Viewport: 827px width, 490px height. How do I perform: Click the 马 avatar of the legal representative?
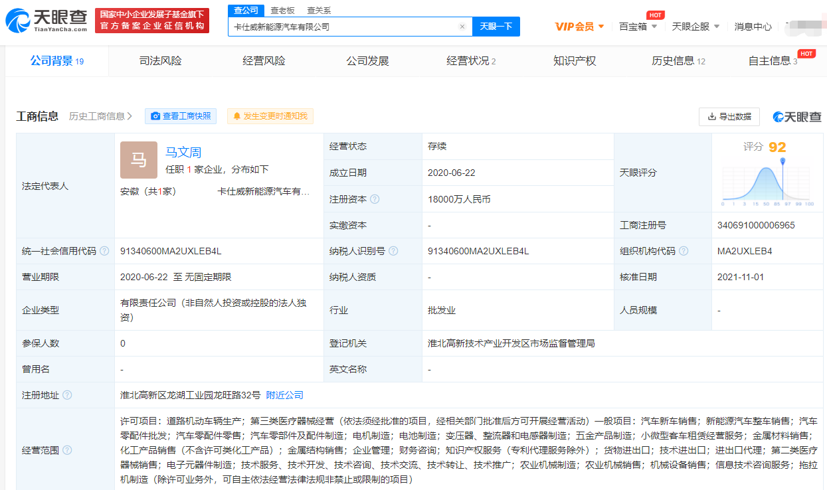pyautogui.click(x=139, y=160)
